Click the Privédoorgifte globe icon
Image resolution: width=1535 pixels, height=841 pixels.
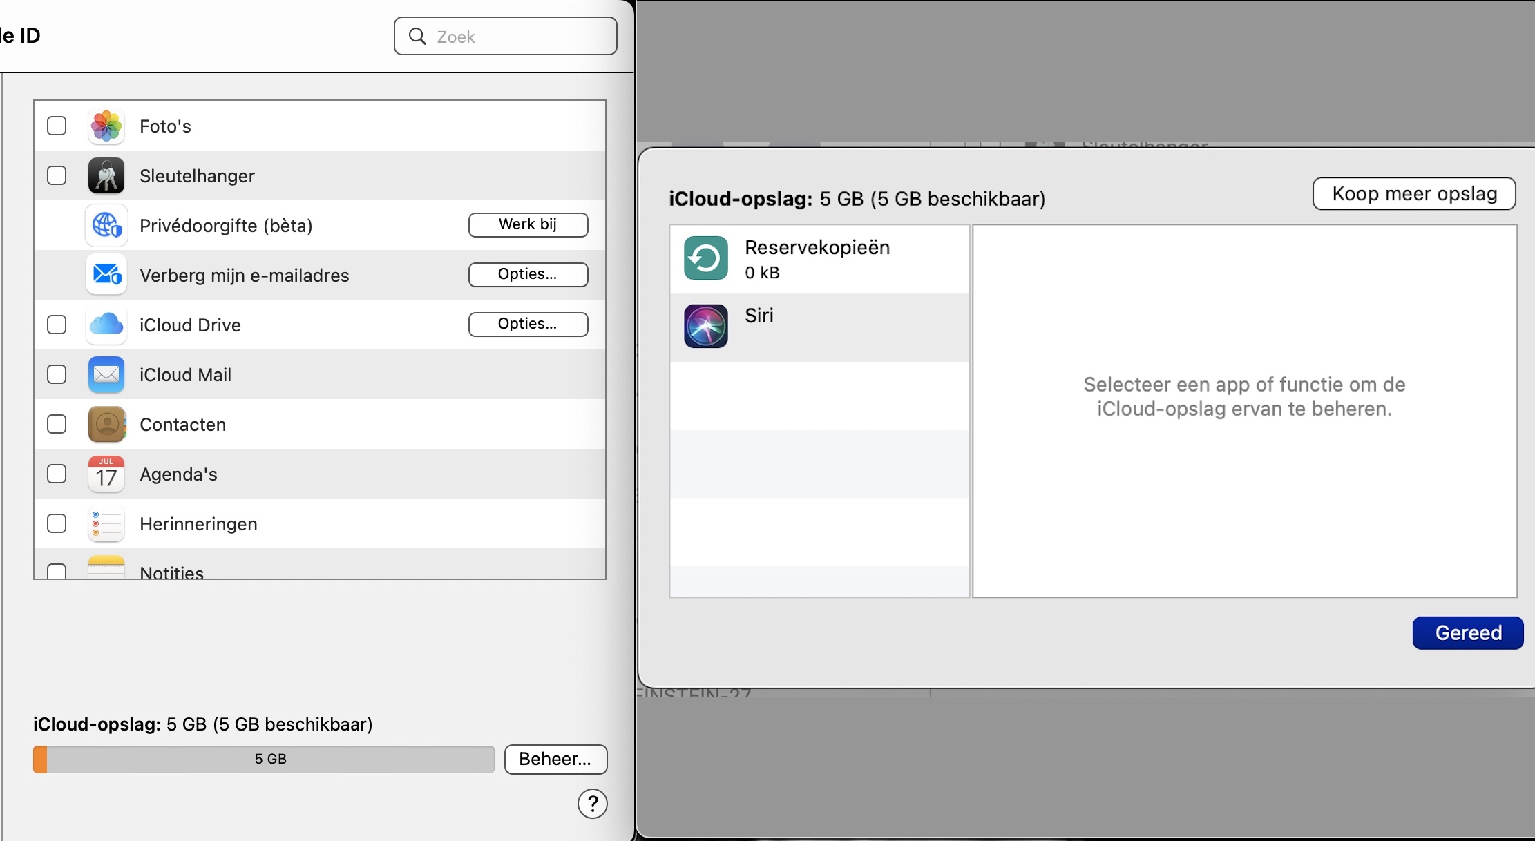(x=106, y=226)
